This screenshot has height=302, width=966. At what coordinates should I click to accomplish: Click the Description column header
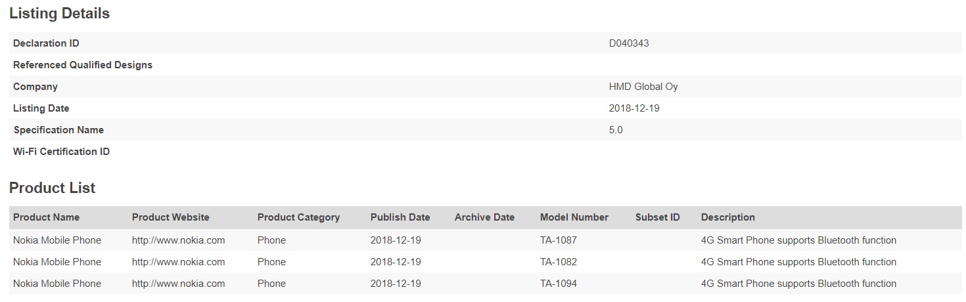(x=728, y=217)
